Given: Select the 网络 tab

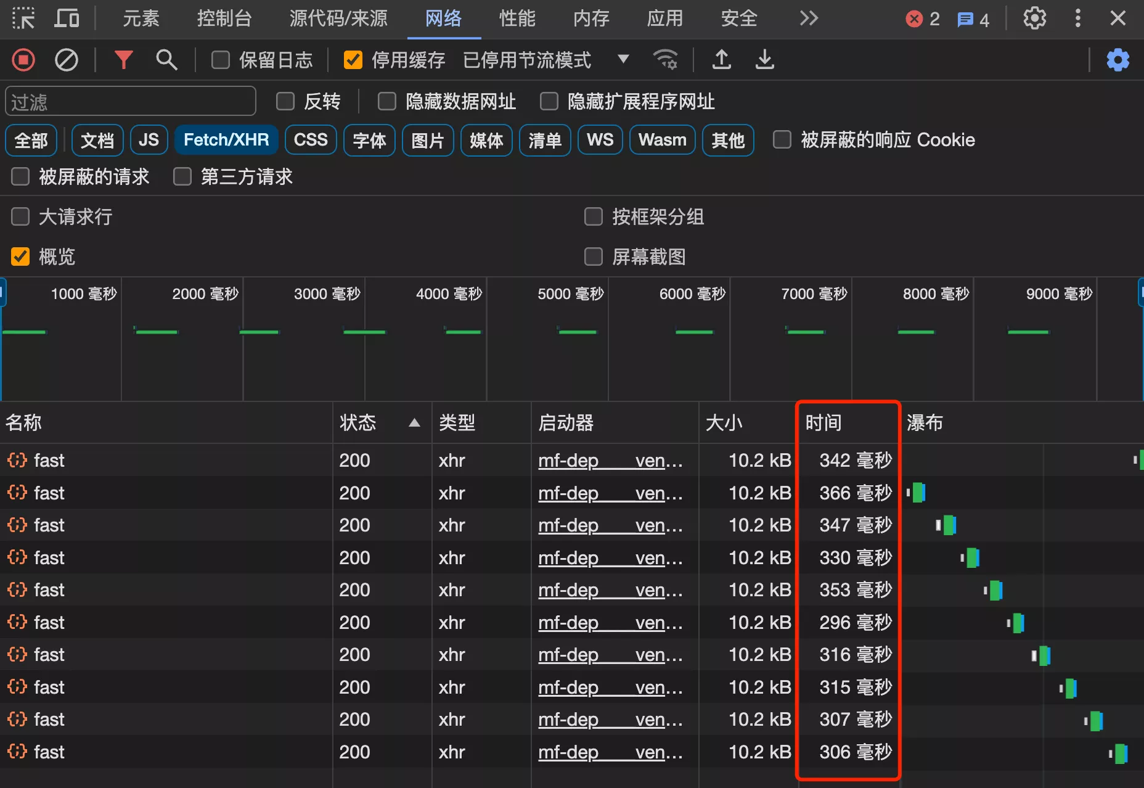Looking at the screenshot, I should [x=444, y=18].
